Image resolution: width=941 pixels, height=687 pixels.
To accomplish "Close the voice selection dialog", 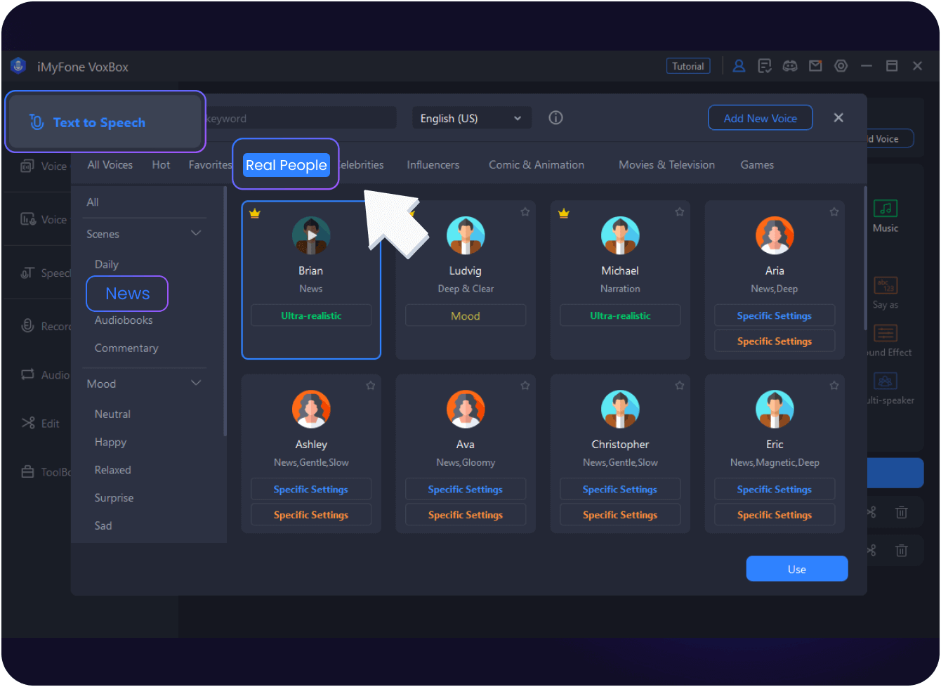I will click(x=838, y=118).
